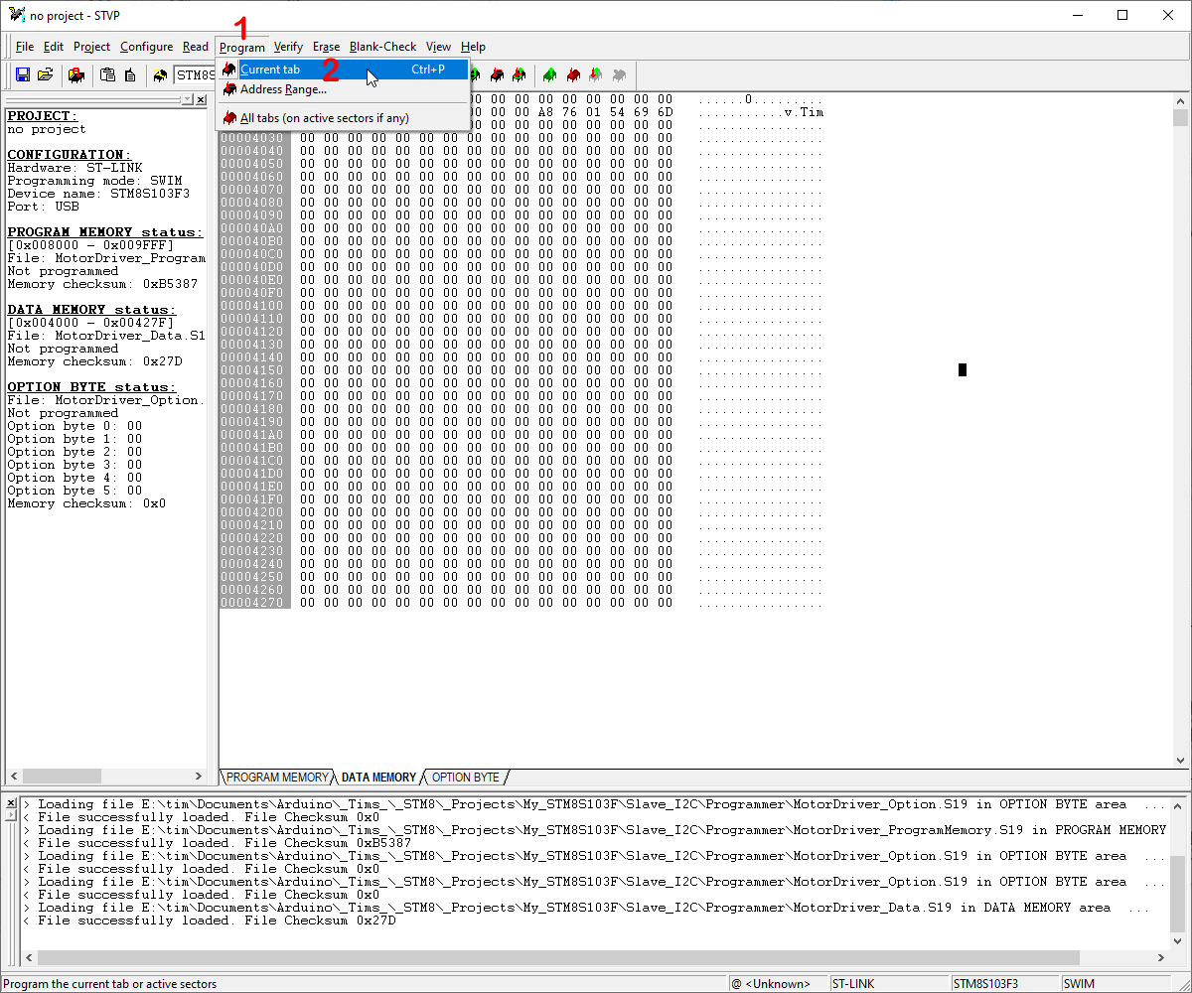Click the address row 000041F0
This screenshot has width=1192, height=993.
(x=251, y=499)
